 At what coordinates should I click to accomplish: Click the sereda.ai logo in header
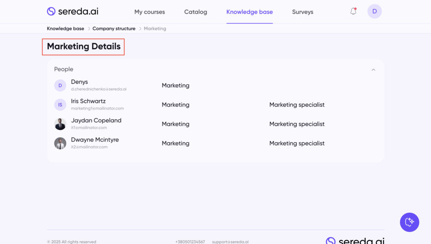tap(72, 11)
